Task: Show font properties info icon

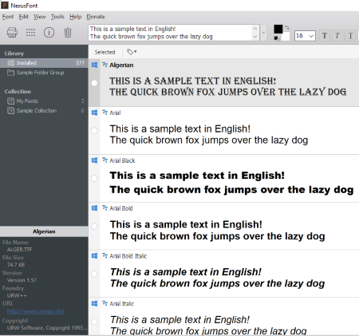Action: 49,33
